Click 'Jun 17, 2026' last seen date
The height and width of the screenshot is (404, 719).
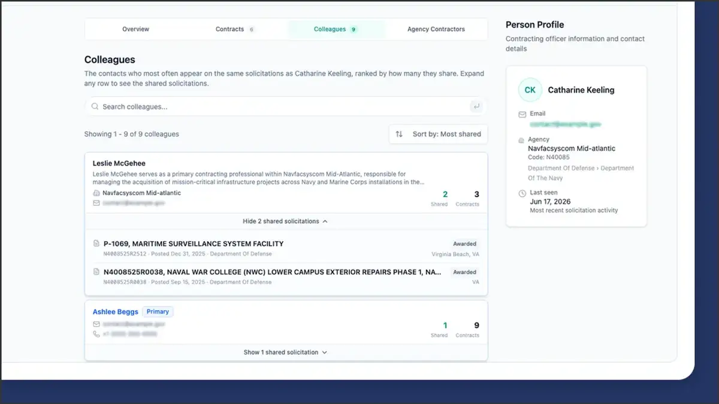click(x=551, y=202)
